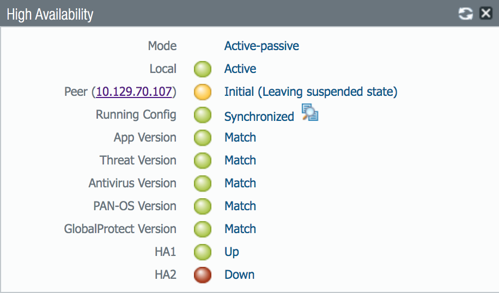
Task: Click the Synchronized status text
Action: (259, 116)
